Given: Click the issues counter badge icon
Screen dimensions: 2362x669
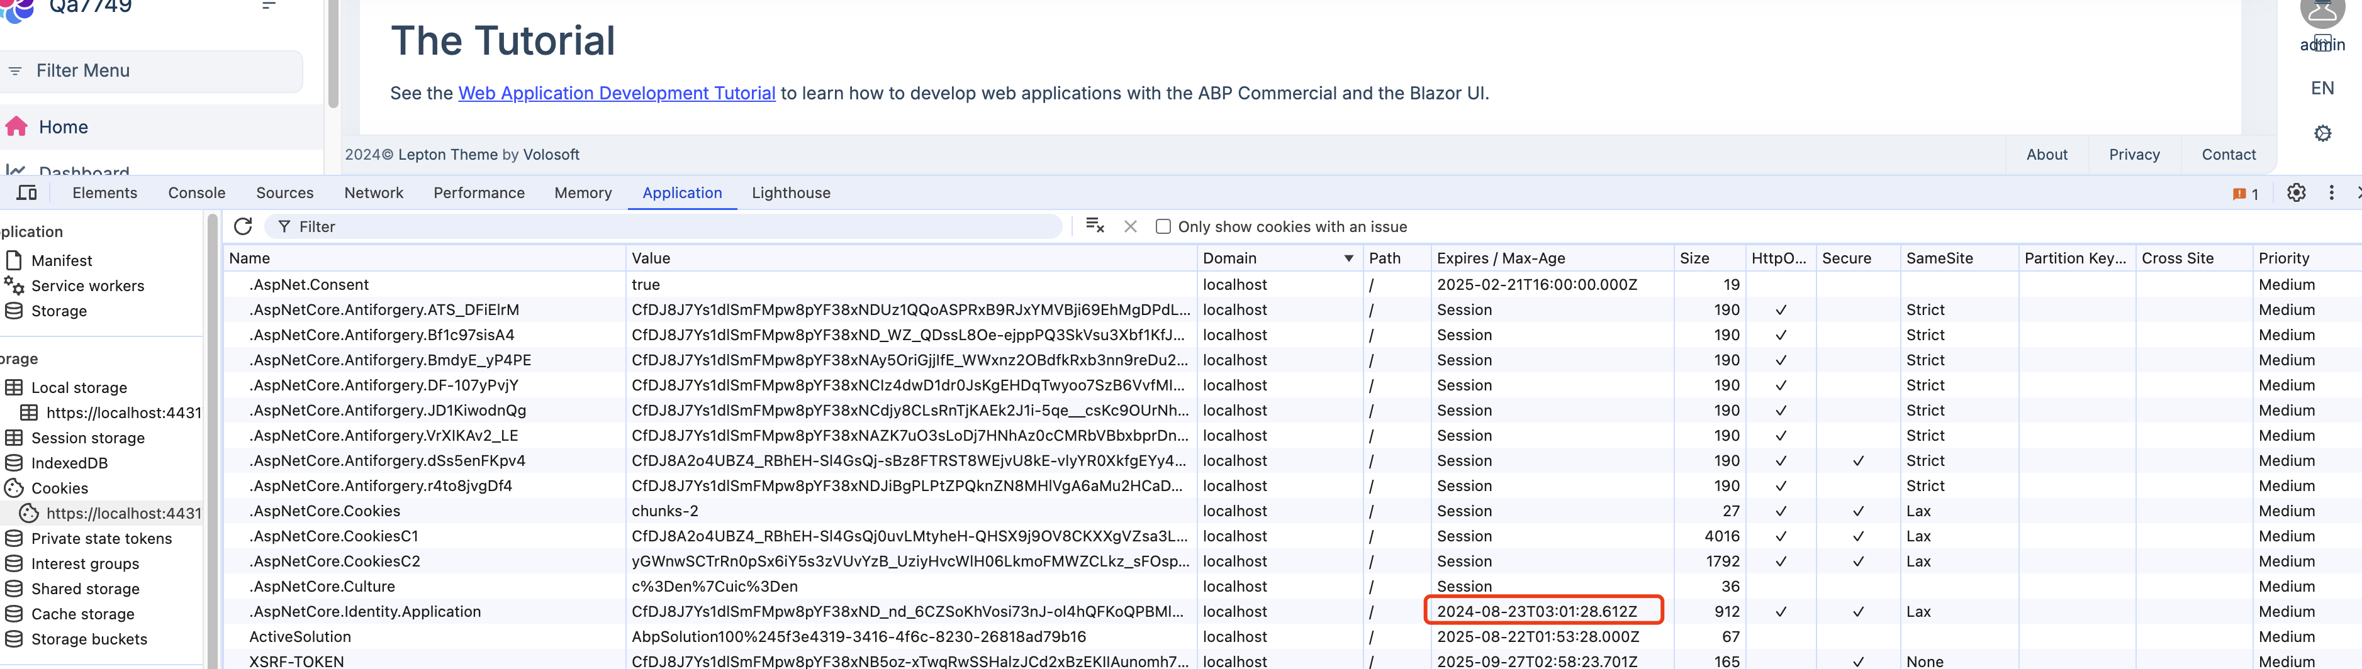Looking at the screenshot, I should click(x=2244, y=194).
